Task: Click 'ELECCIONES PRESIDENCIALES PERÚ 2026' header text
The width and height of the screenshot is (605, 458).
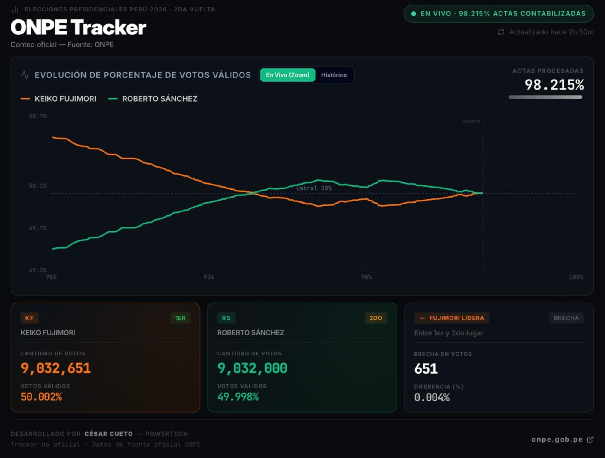Action: (x=96, y=9)
